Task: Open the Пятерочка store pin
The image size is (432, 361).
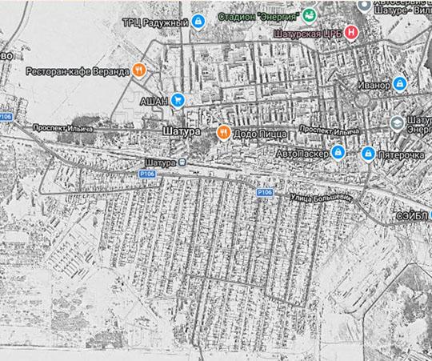Action: [x=368, y=154]
